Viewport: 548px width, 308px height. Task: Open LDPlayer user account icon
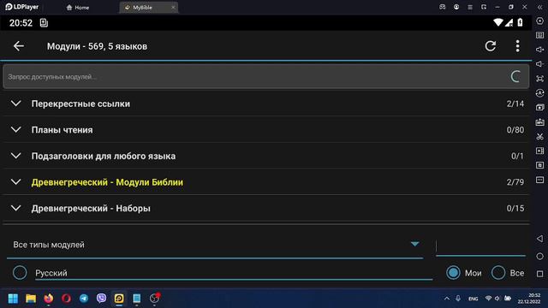pyautogui.click(x=456, y=7)
